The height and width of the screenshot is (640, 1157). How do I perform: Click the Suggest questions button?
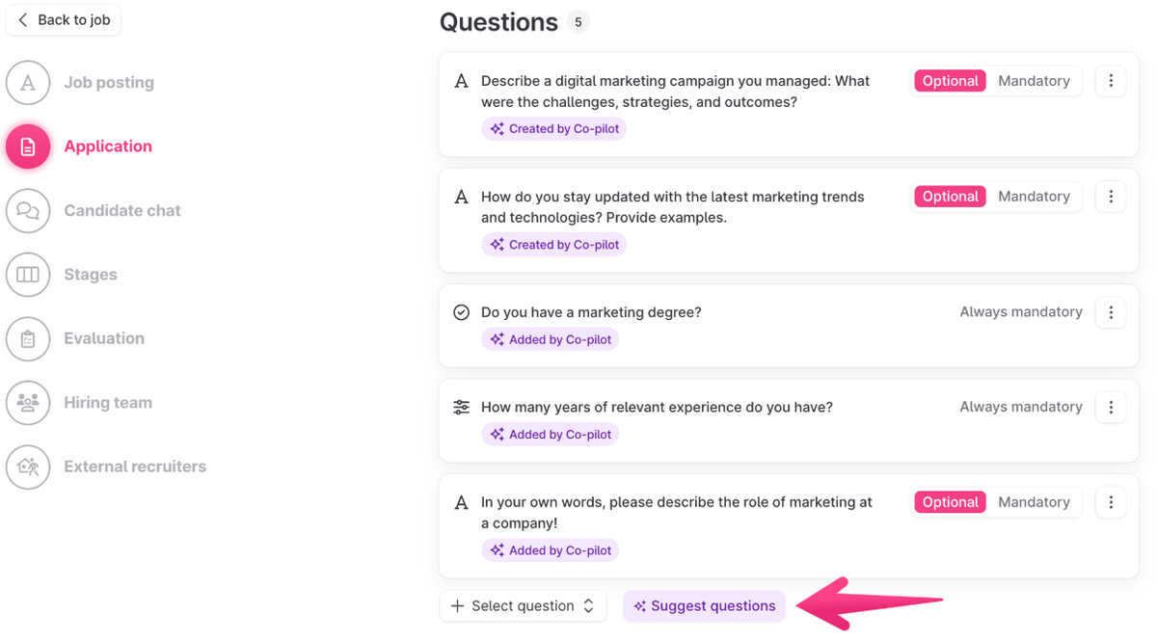(x=705, y=606)
